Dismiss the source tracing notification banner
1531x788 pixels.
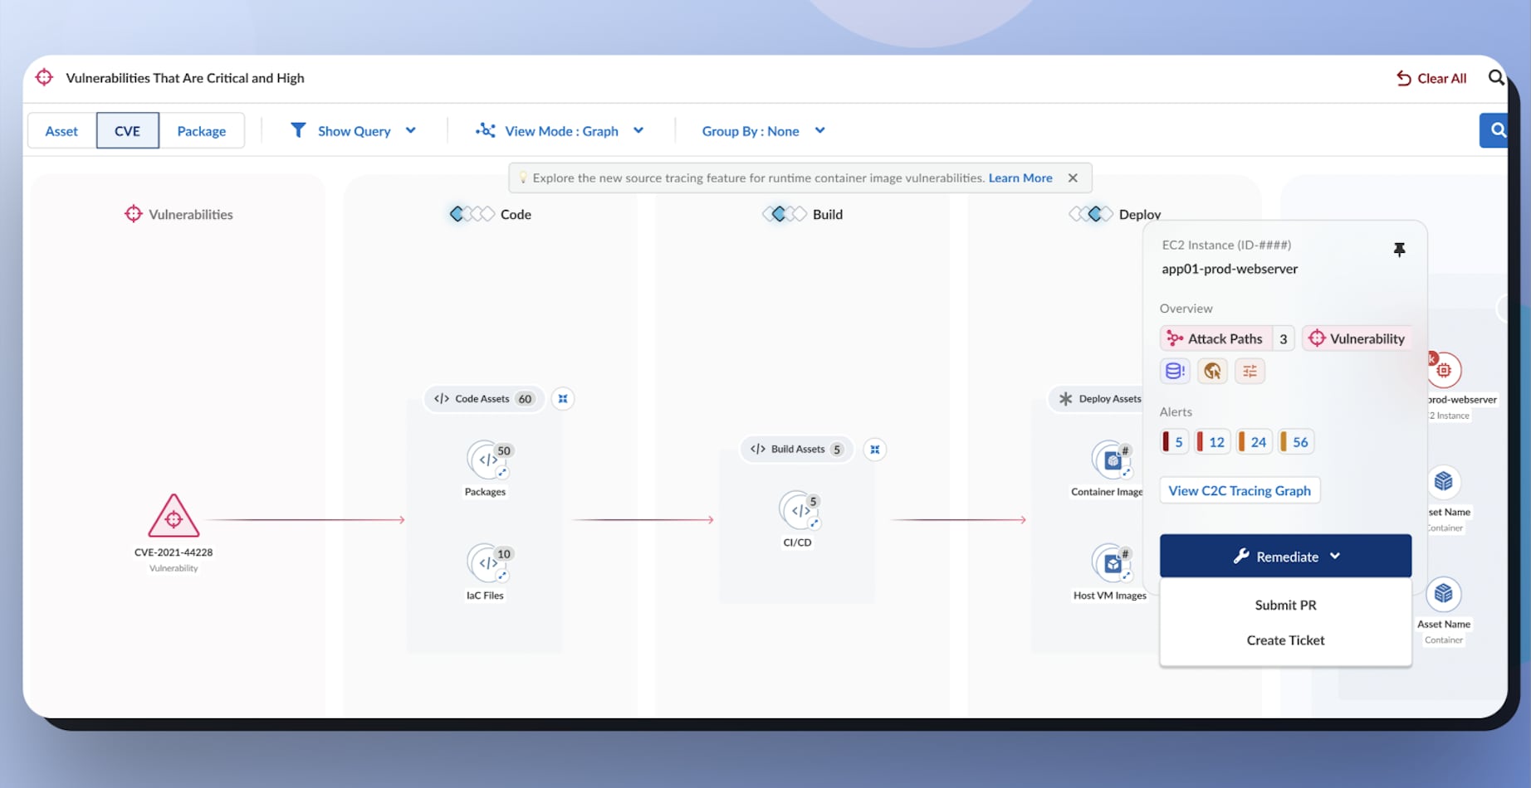pyautogui.click(x=1073, y=178)
